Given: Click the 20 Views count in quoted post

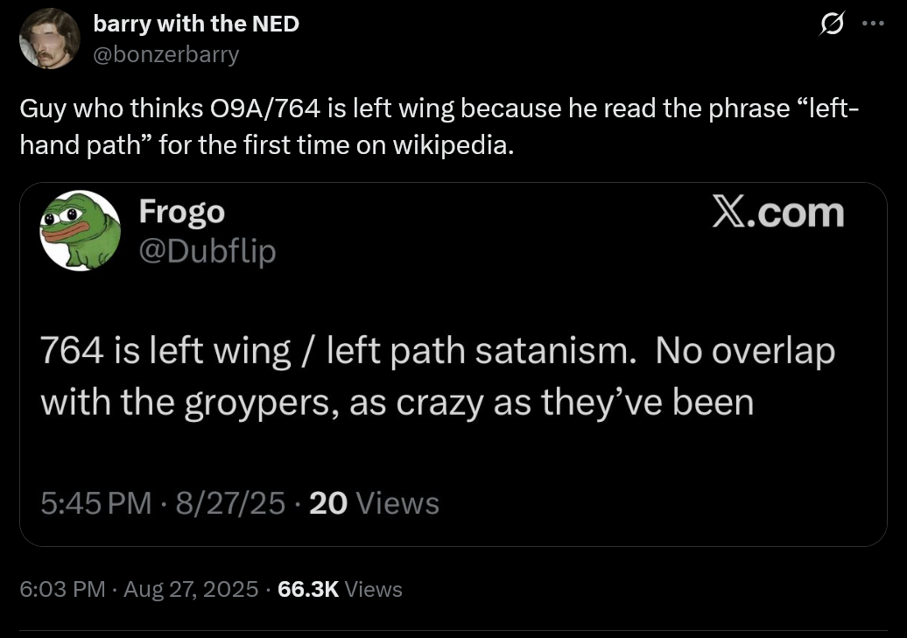Looking at the screenshot, I should click(374, 503).
